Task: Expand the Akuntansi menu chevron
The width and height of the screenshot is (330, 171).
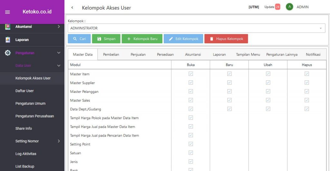Action: click(59, 27)
